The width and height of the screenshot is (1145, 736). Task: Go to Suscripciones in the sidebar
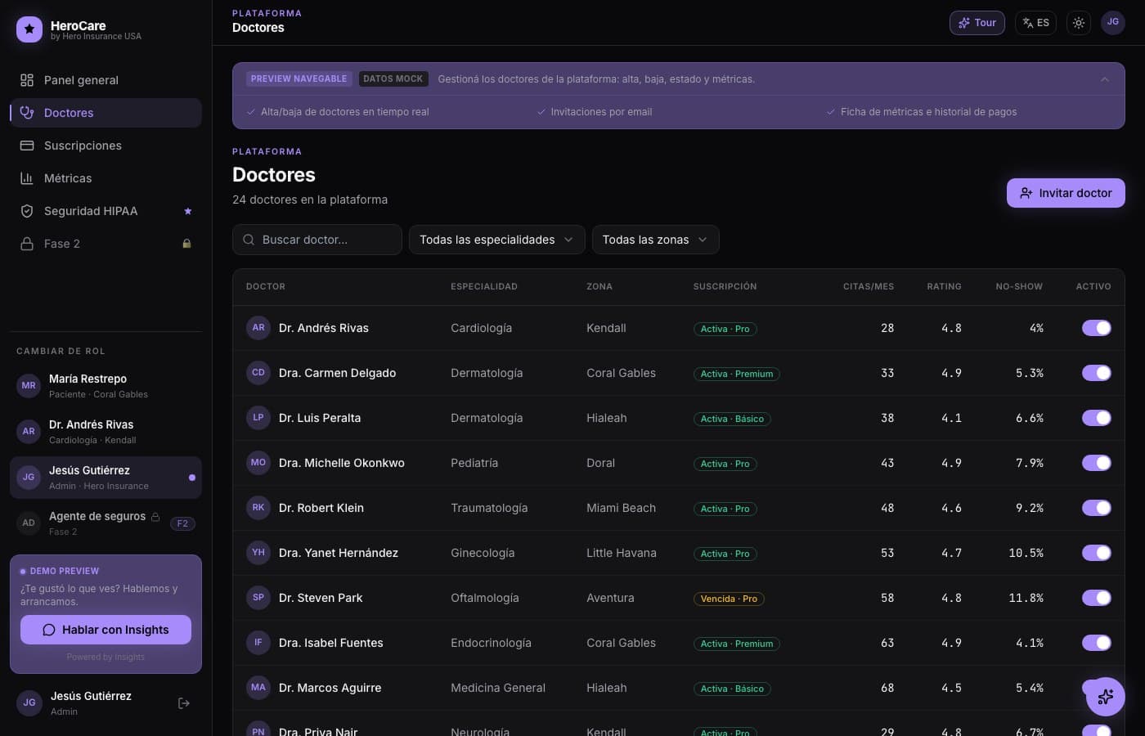click(106, 146)
